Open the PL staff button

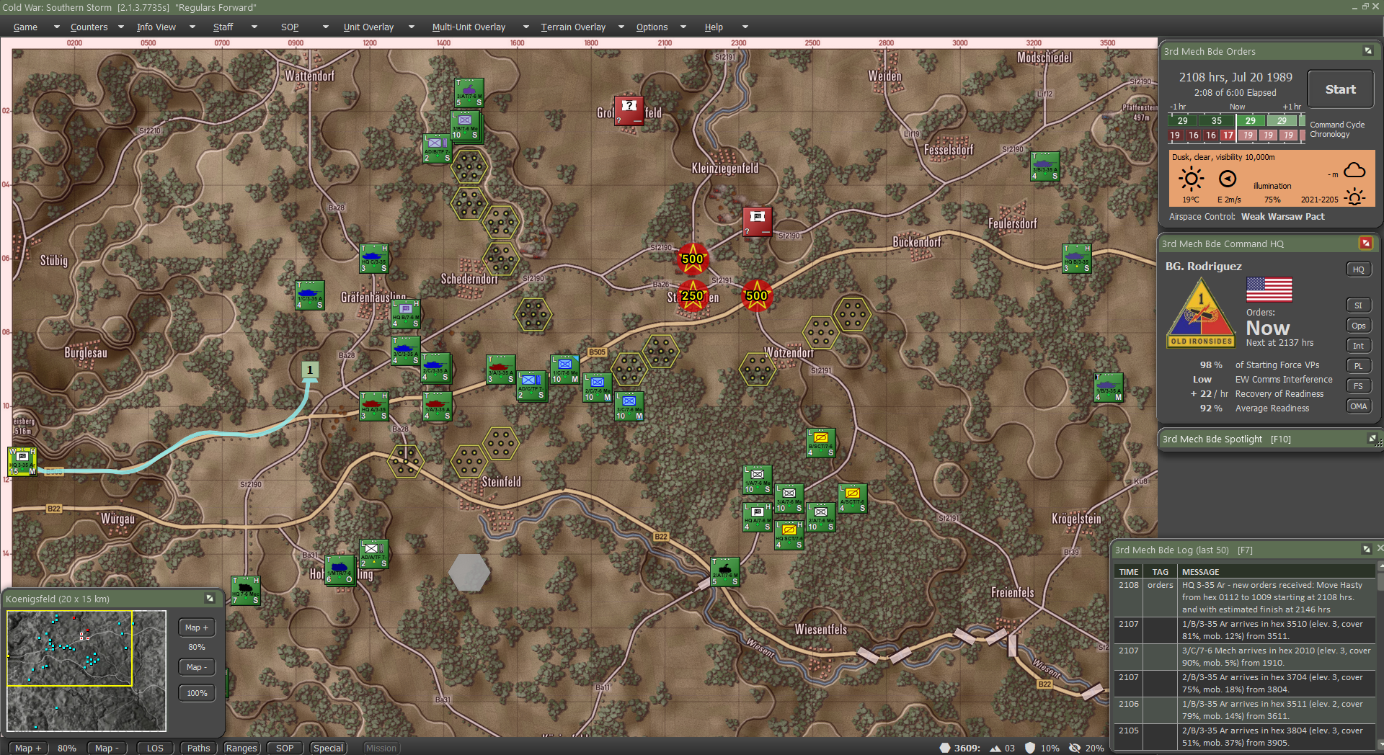[1358, 366]
